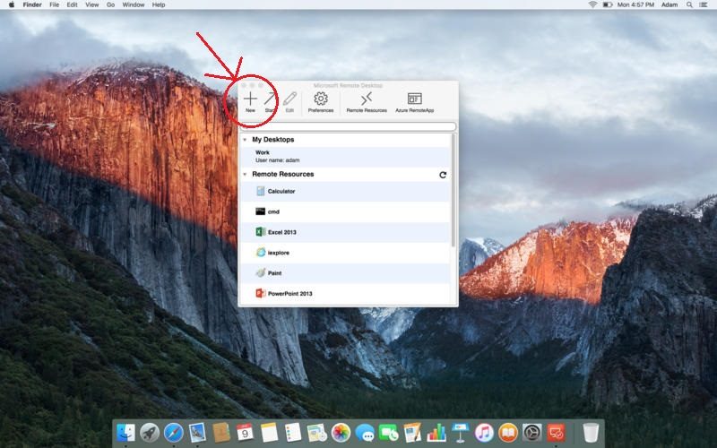Open the Apple menu
The width and height of the screenshot is (717, 448).
click(x=12, y=4)
